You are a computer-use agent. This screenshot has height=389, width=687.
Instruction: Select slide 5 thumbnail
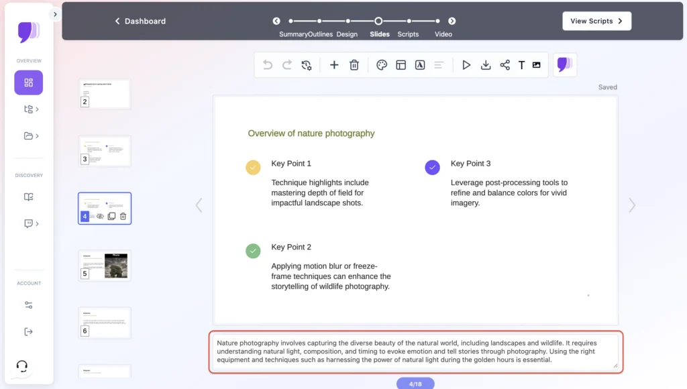(105, 266)
